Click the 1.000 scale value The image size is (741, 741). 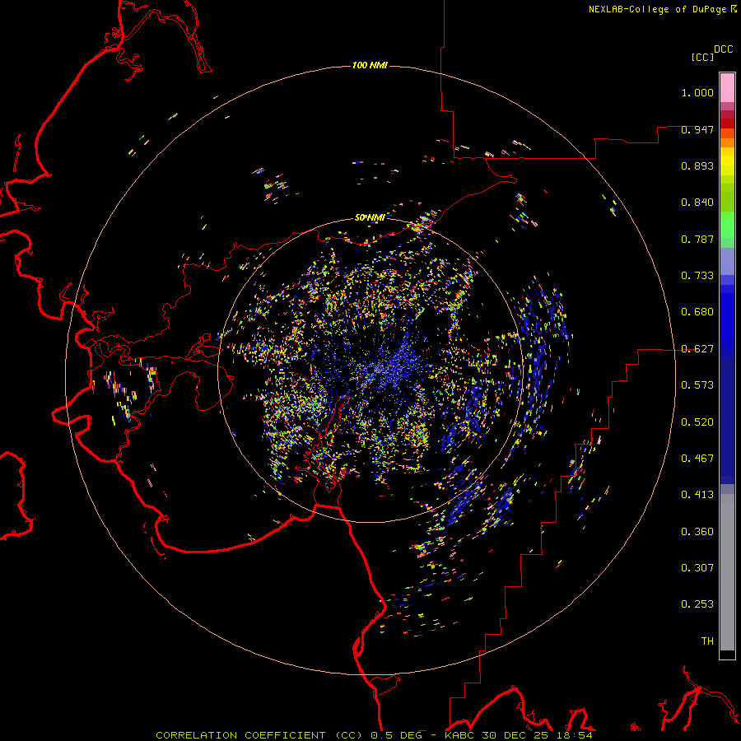point(697,92)
